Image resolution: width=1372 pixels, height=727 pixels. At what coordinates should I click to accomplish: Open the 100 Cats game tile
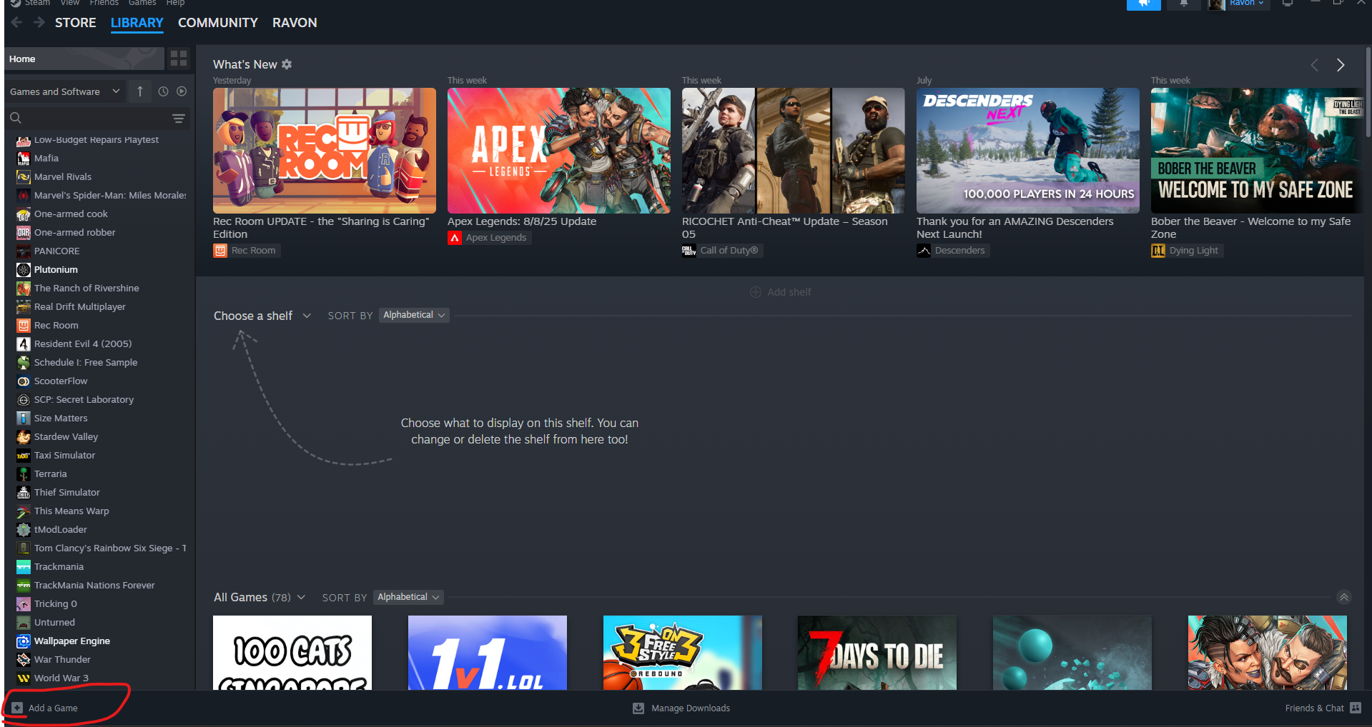pos(292,653)
